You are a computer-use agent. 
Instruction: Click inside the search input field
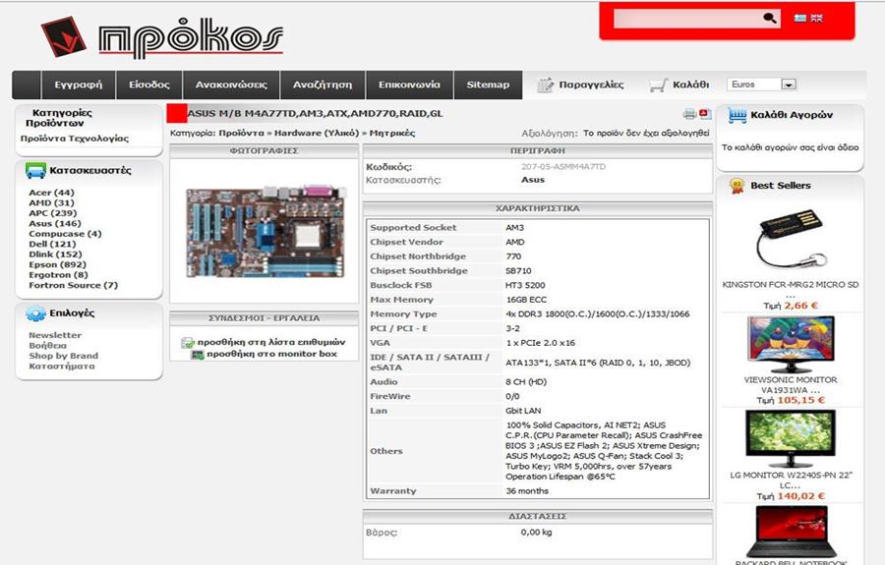coord(687,18)
